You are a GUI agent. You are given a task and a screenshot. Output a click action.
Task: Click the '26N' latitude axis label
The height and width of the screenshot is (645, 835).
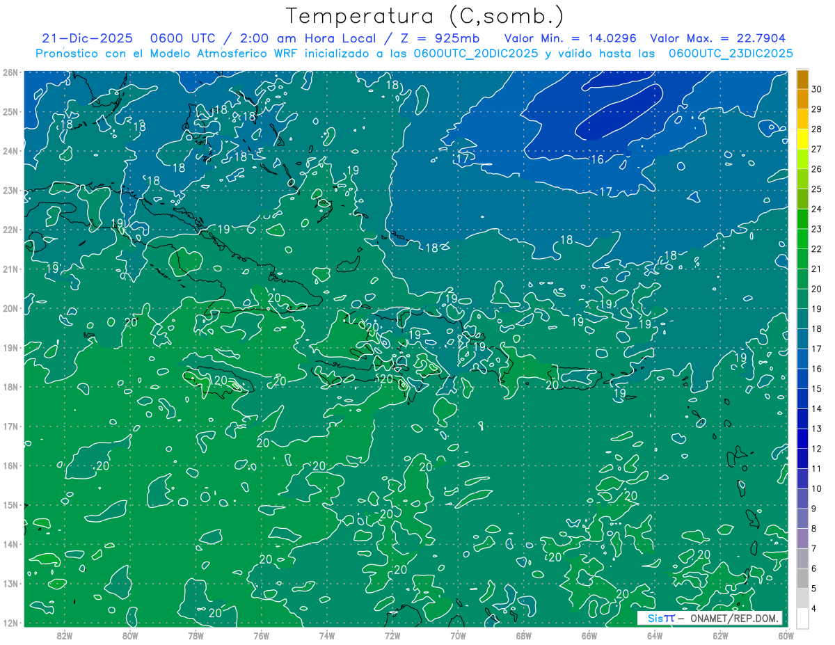[x=10, y=72]
